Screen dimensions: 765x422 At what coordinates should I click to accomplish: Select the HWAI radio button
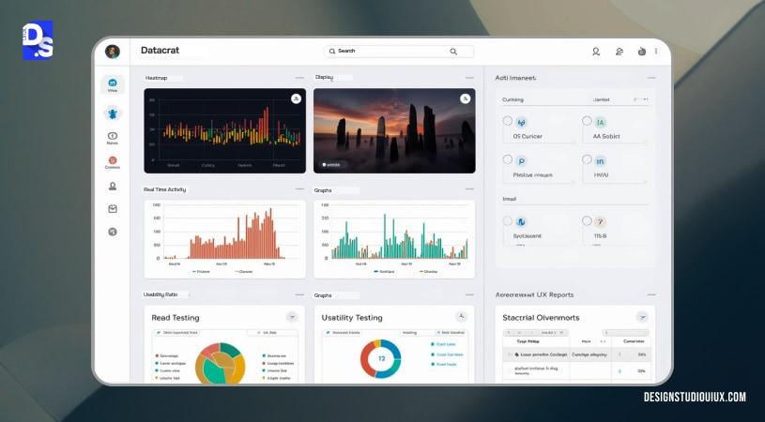pyautogui.click(x=587, y=159)
